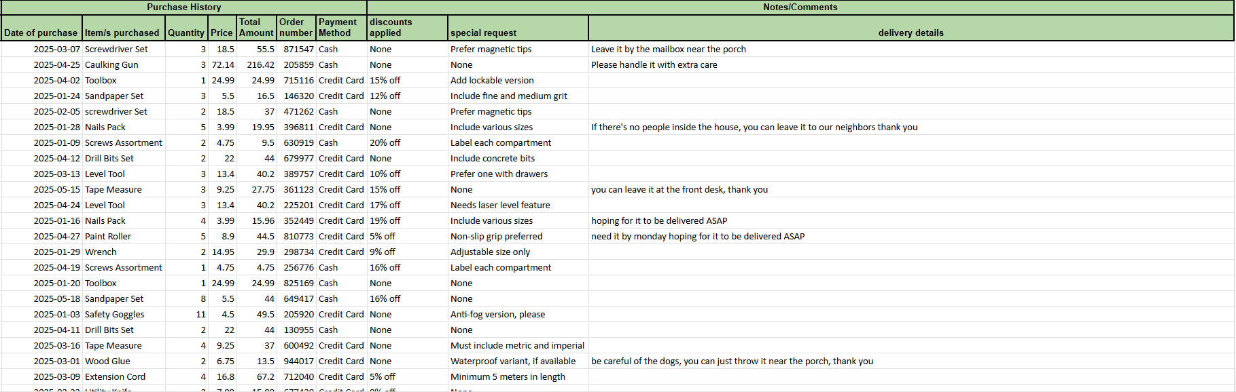
Task: Select the Purchase History merged header cell
Action: (x=183, y=7)
